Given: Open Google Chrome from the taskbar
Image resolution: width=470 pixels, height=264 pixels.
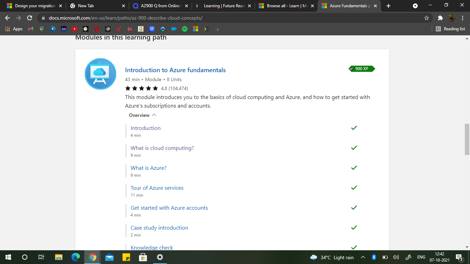Looking at the screenshot, I should (92, 257).
